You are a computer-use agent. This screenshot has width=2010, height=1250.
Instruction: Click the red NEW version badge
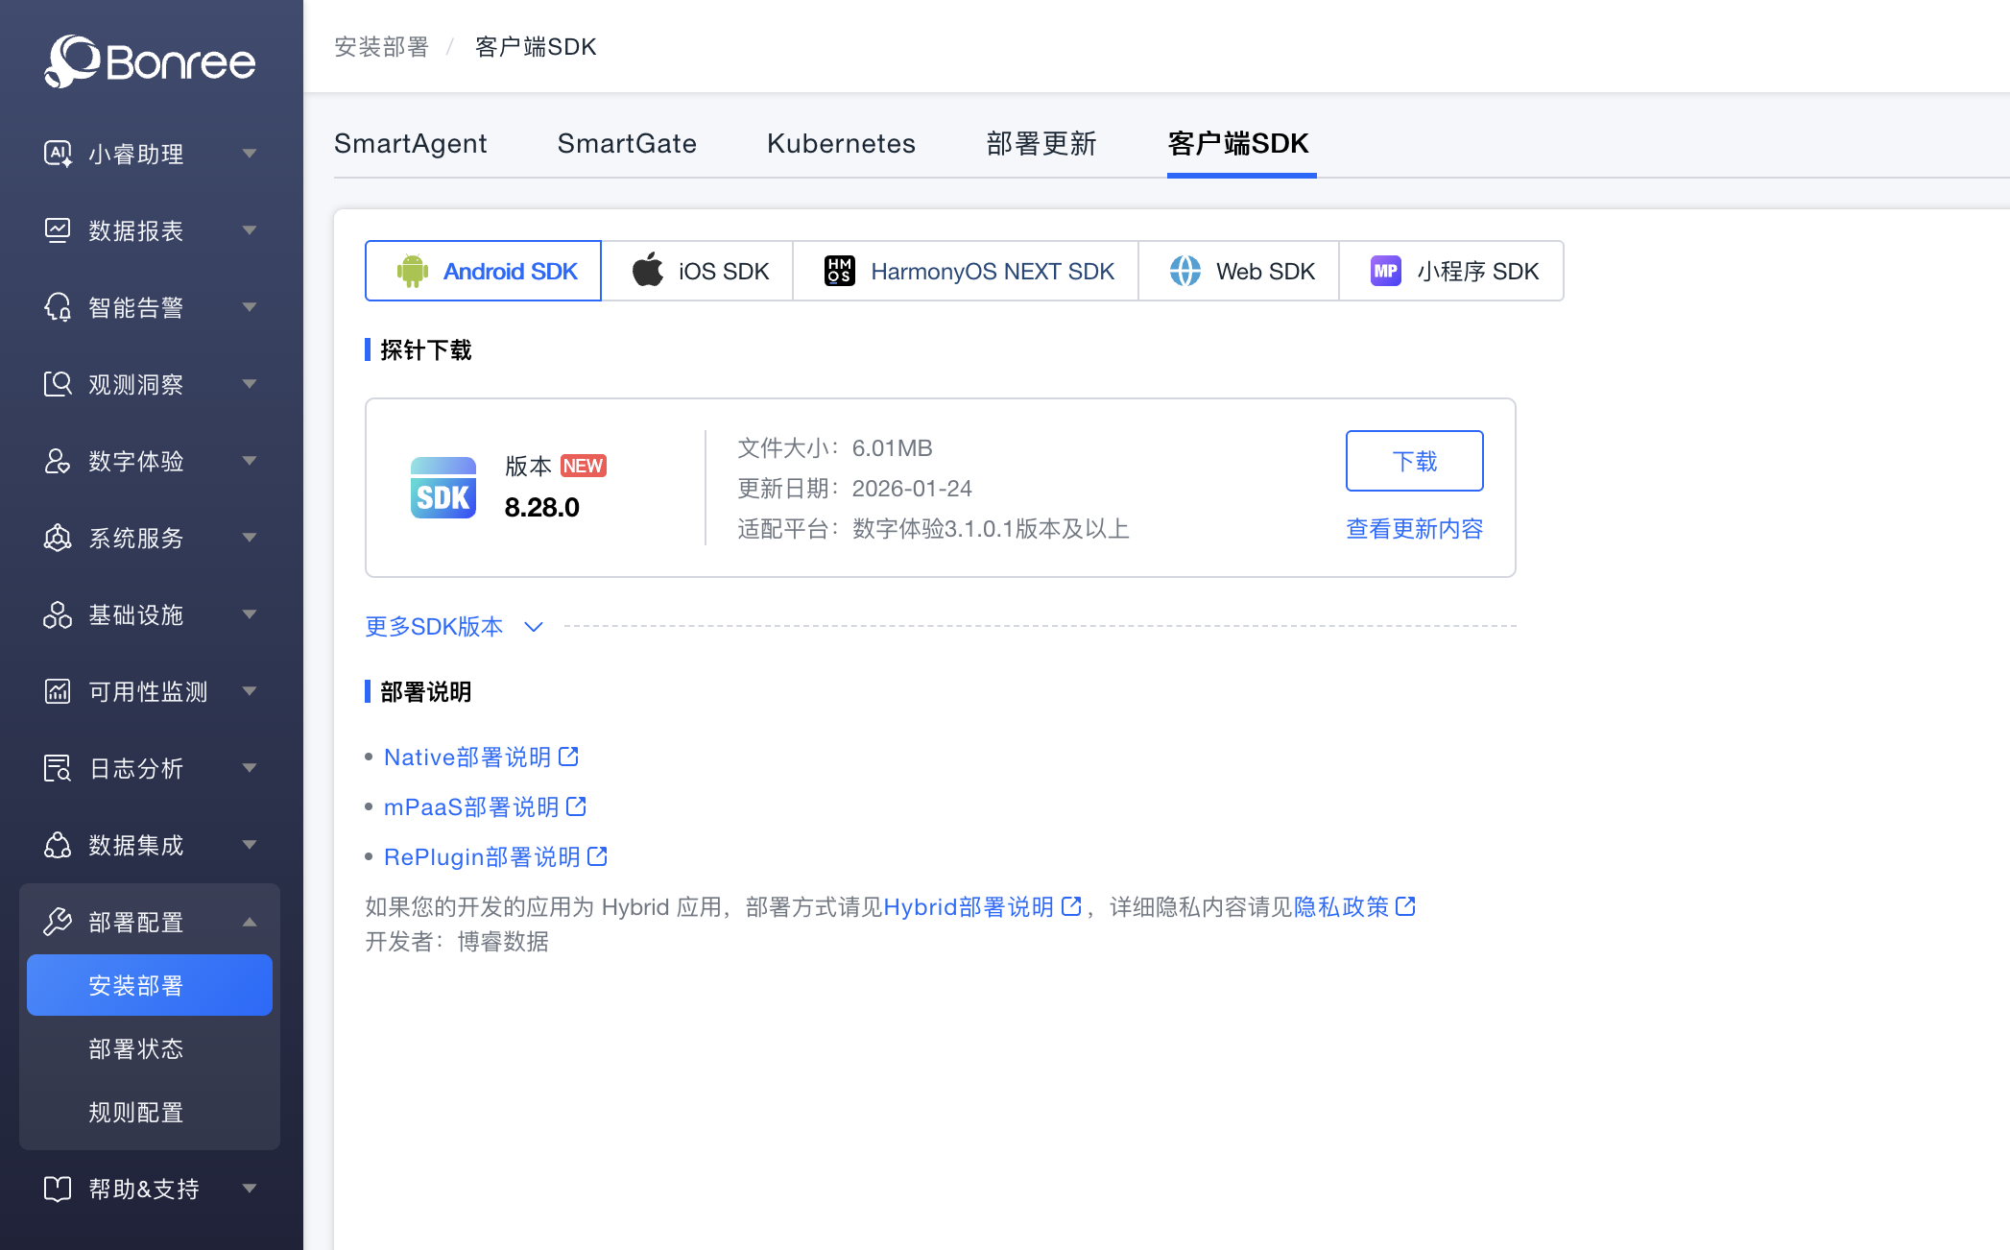[x=583, y=466]
